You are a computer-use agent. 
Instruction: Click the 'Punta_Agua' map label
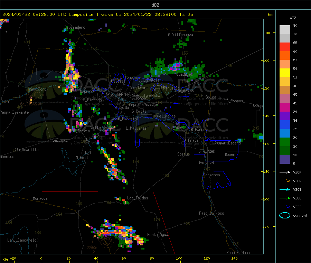(x=158, y=235)
